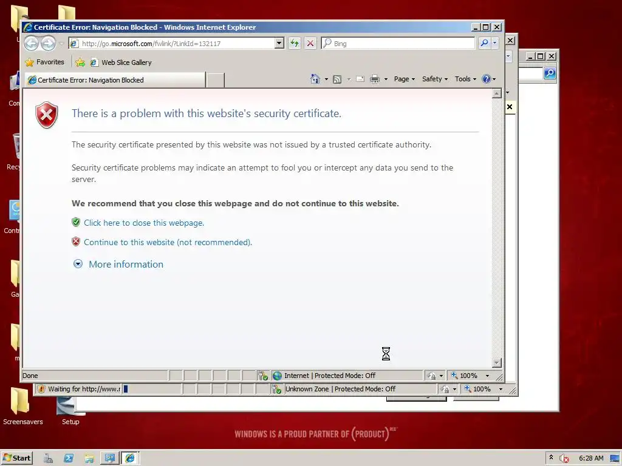
Task: Expand the Home button dropdown arrow
Action: tap(326, 79)
